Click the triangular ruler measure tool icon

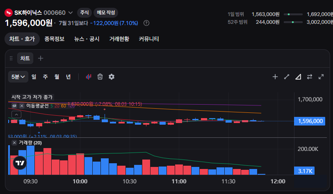point(298,77)
